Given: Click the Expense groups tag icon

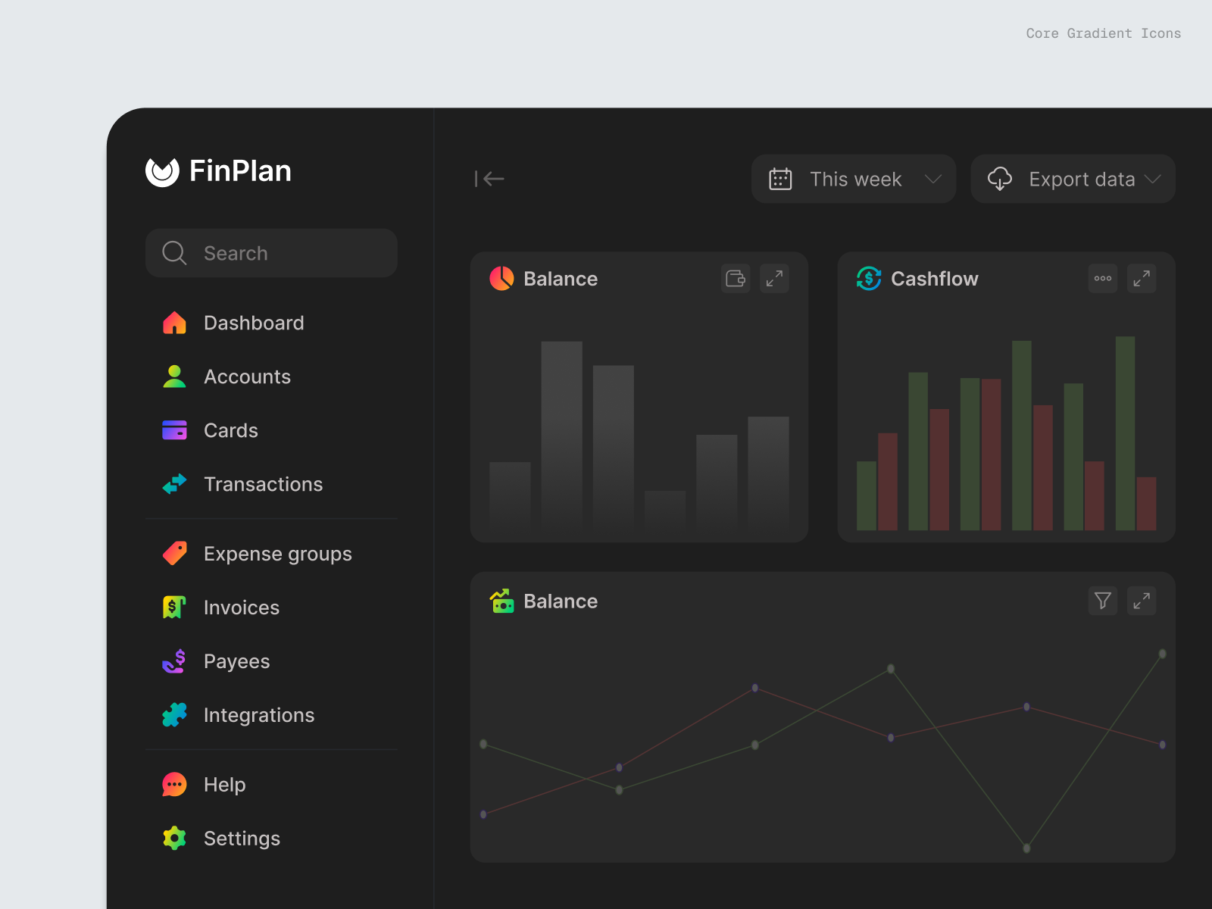Looking at the screenshot, I should [x=174, y=554].
